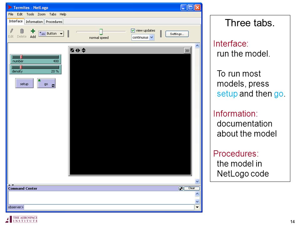
Task: Minimize the Termites NetLogo window
Action: (183, 7)
